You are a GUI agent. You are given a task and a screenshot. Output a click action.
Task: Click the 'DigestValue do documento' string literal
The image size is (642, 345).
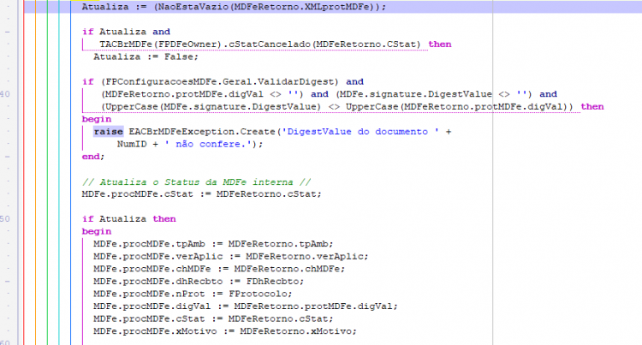pyautogui.click(x=360, y=132)
